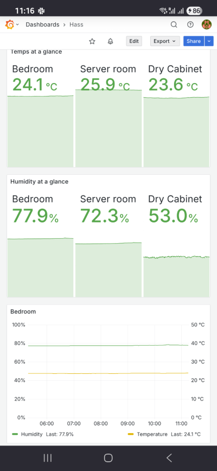Open the Grafana logo home menu
The image size is (217, 471).
tap(10, 24)
